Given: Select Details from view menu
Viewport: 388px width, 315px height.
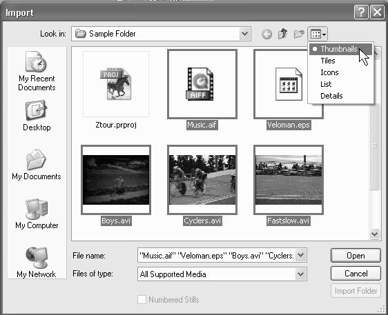Looking at the screenshot, I should click(331, 96).
